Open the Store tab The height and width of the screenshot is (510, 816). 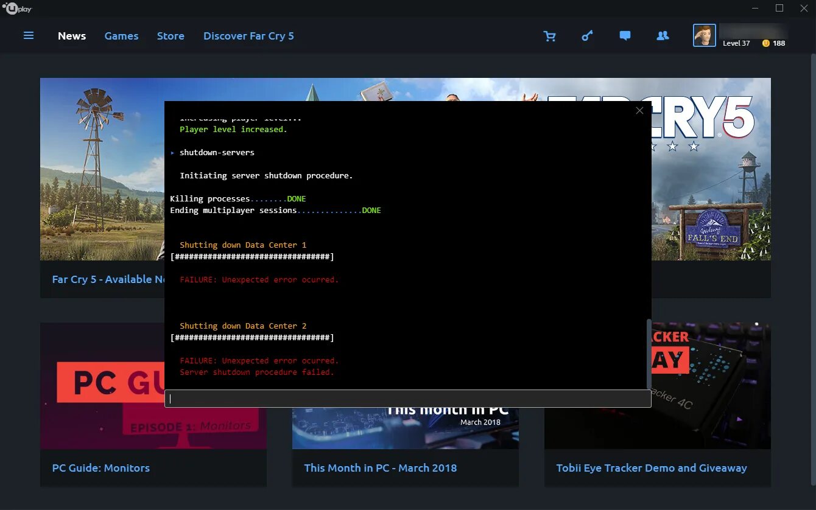tap(171, 36)
